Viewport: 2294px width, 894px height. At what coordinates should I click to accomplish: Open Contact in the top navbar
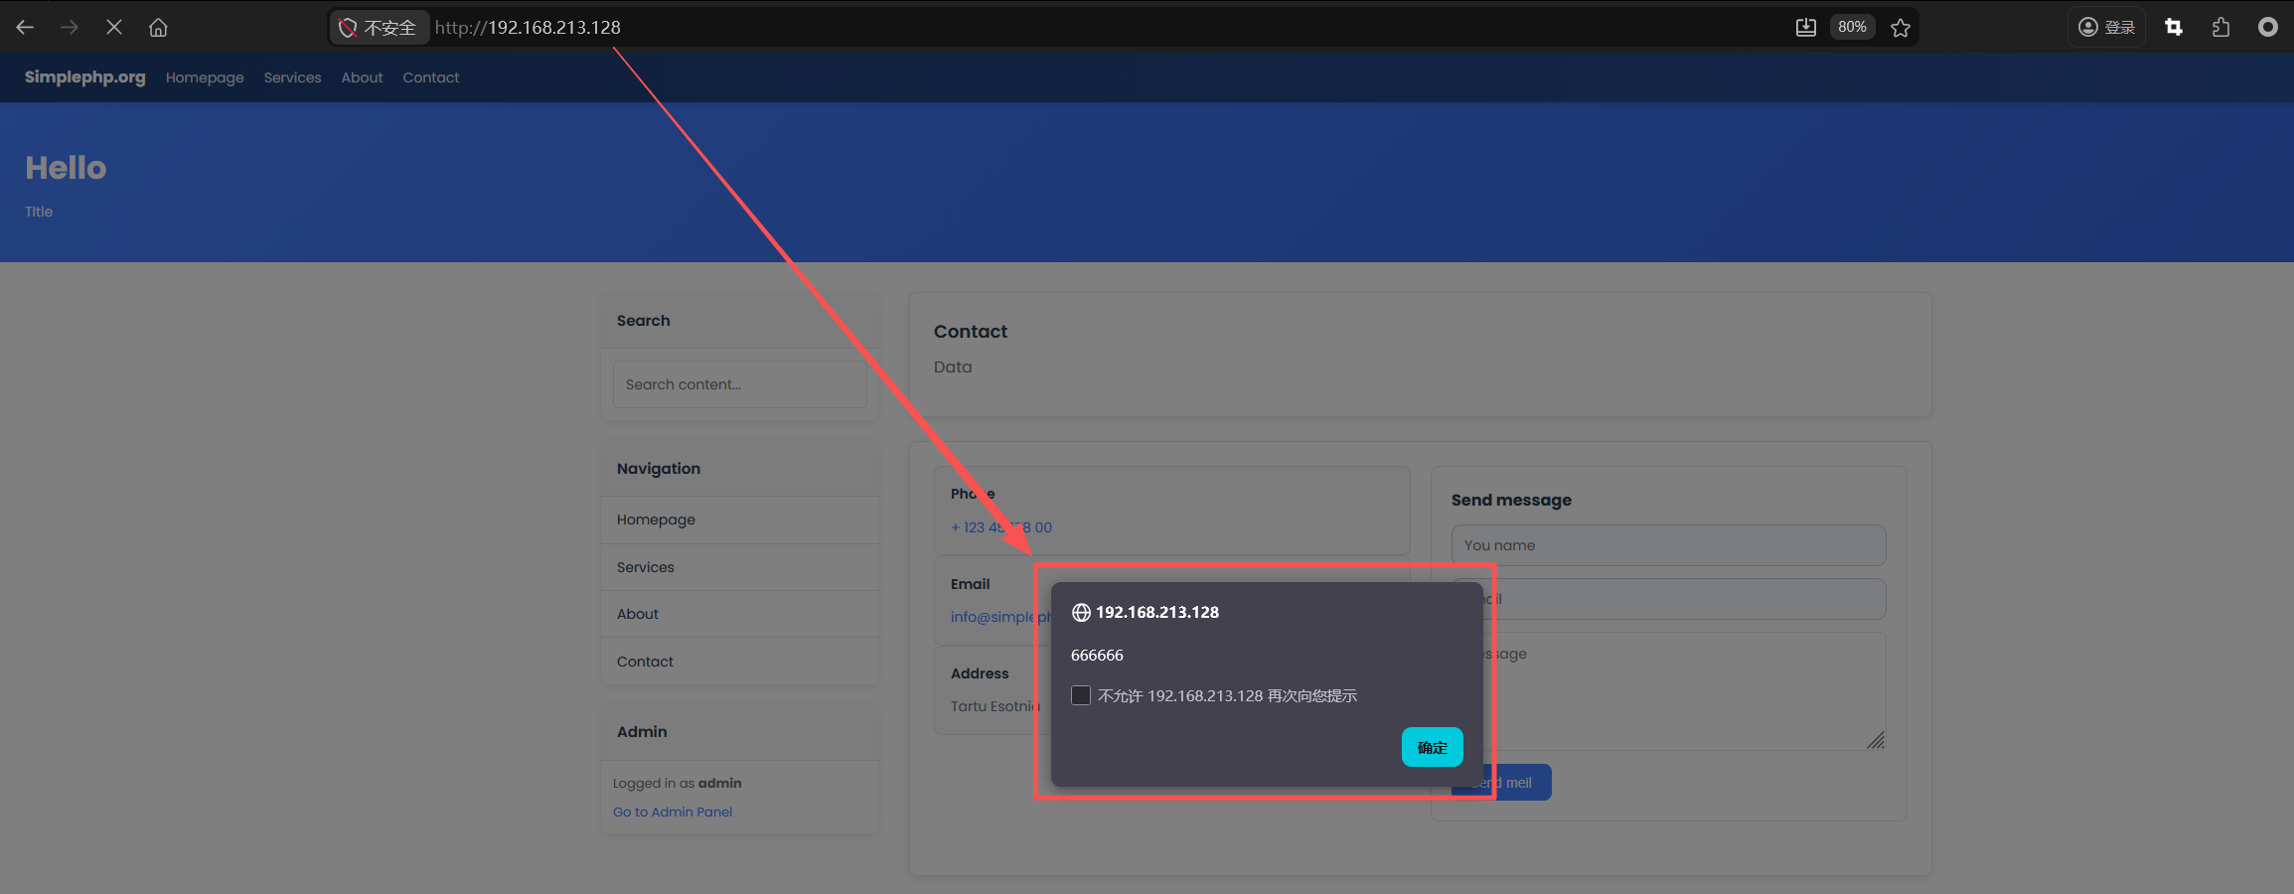(431, 77)
